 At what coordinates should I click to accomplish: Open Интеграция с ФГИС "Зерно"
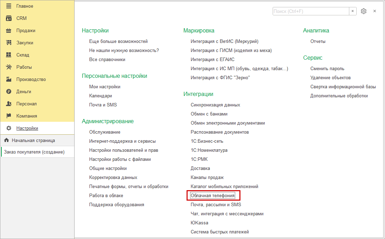click(x=220, y=77)
